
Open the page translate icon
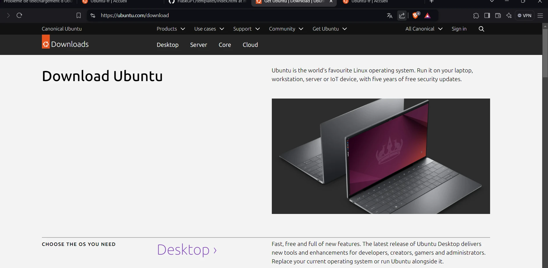click(x=389, y=16)
